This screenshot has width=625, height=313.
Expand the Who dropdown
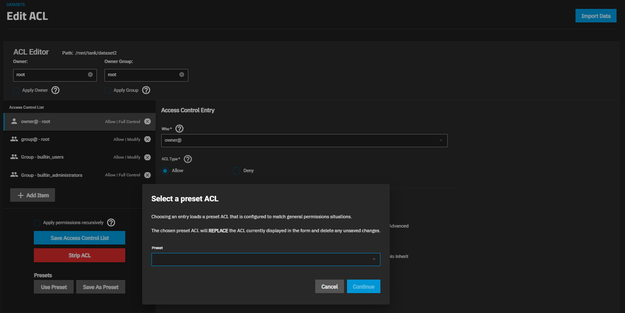coord(304,140)
